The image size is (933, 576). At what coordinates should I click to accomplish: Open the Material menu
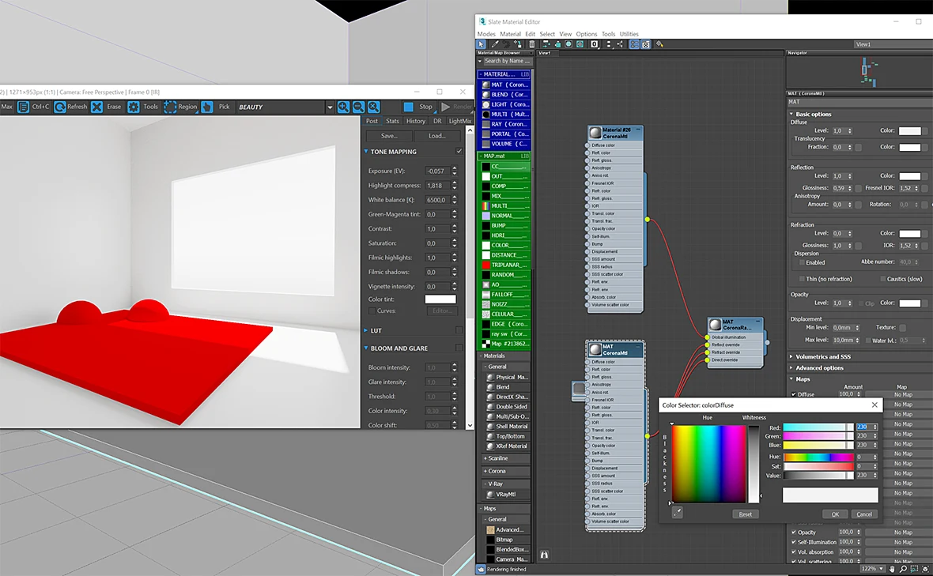pyautogui.click(x=510, y=34)
